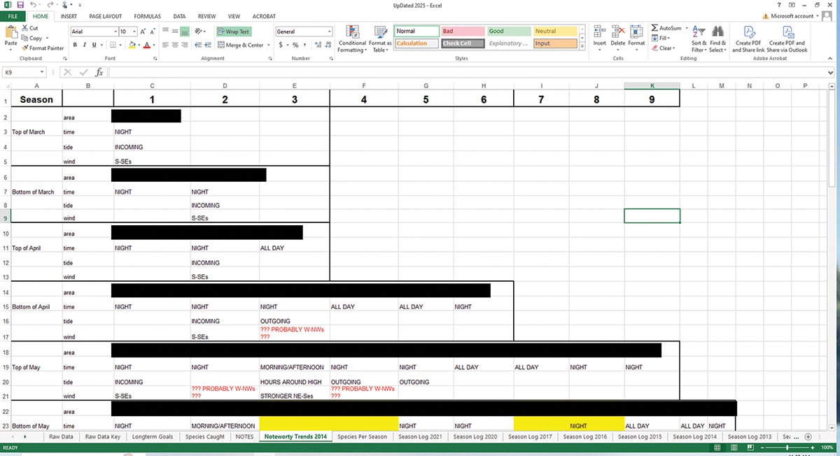Toggle Bold formatting
The width and height of the screenshot is (840, 456).
pos(74,45)
